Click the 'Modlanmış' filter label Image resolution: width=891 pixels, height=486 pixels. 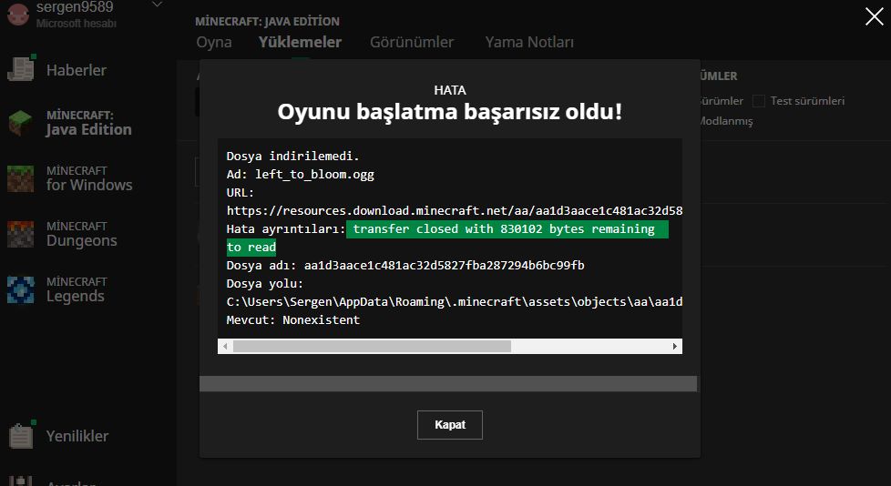(725, 121)
